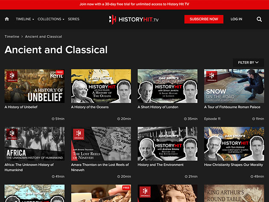This screenshot has width=269, height=202.
Task: Open the A Short History of London thumbnail
Action: coord(167,86)
